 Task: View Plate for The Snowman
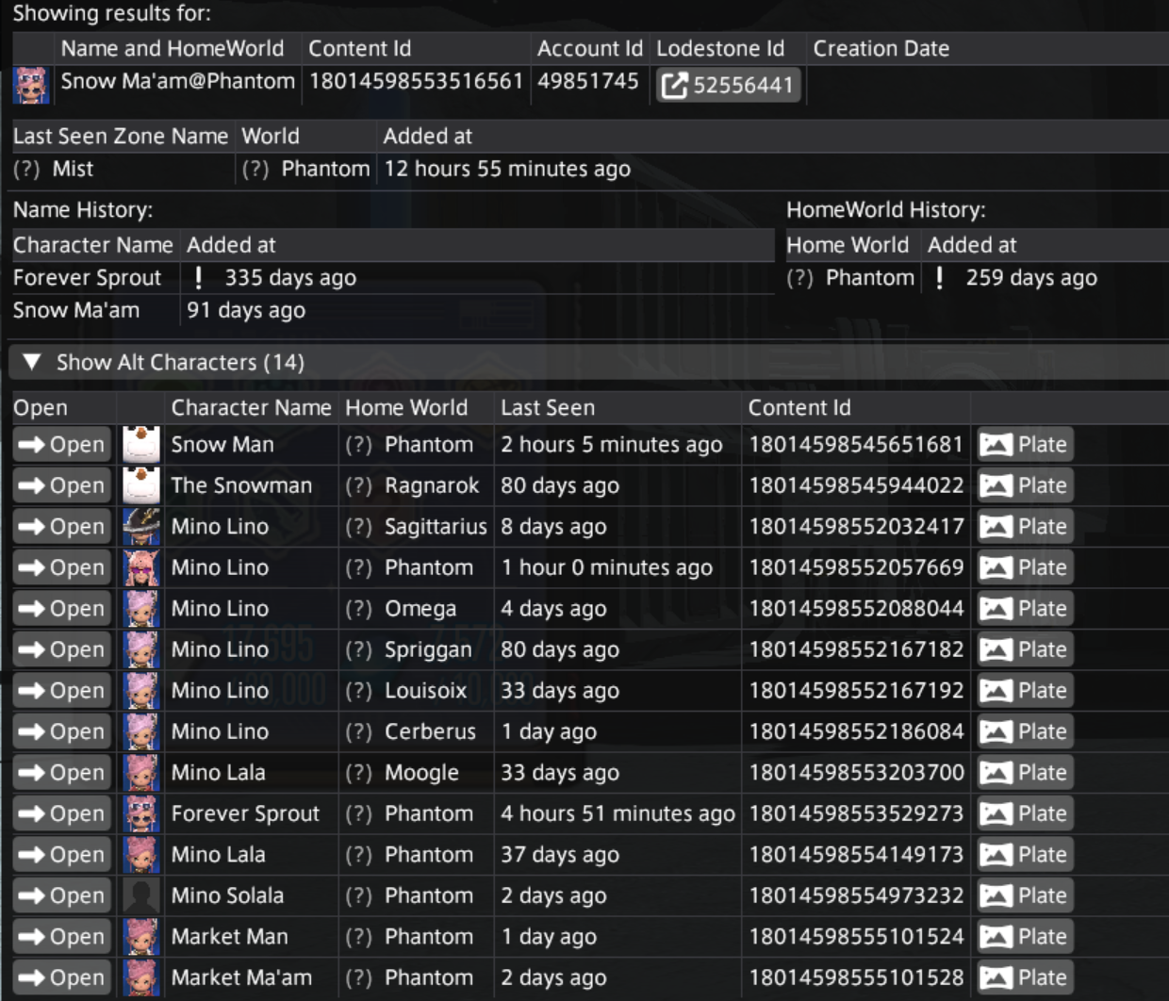click(1025, 485)
